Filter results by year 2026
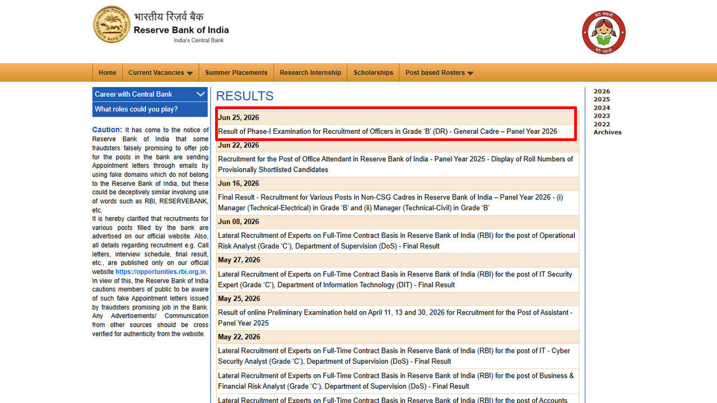Screen dimensions: 717x403 [x=602, y=91]
